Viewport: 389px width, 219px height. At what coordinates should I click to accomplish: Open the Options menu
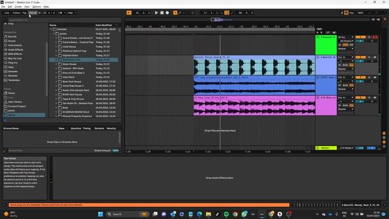point(36,7)
